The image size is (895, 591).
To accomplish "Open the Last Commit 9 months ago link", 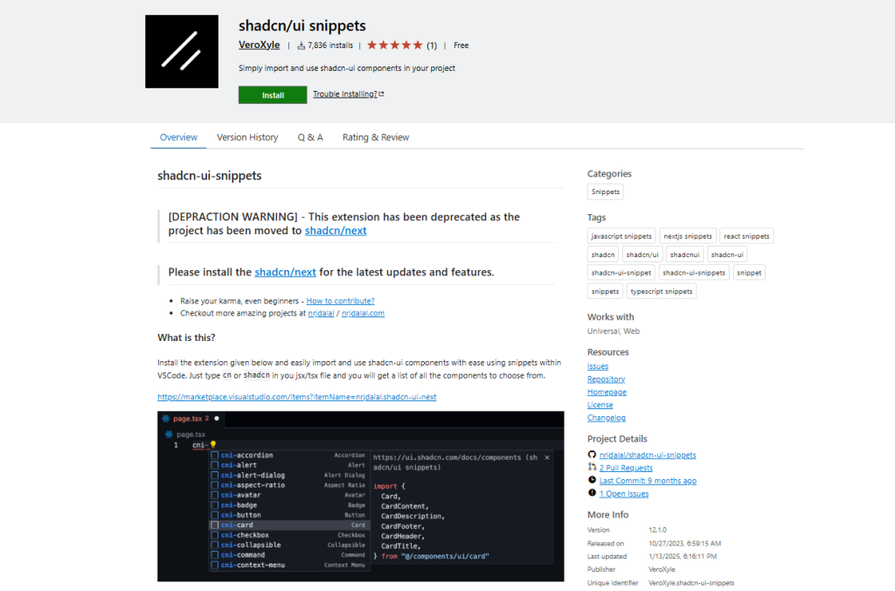I will (648, 481).
